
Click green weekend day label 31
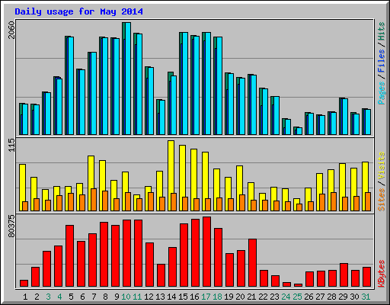(366, 297)
